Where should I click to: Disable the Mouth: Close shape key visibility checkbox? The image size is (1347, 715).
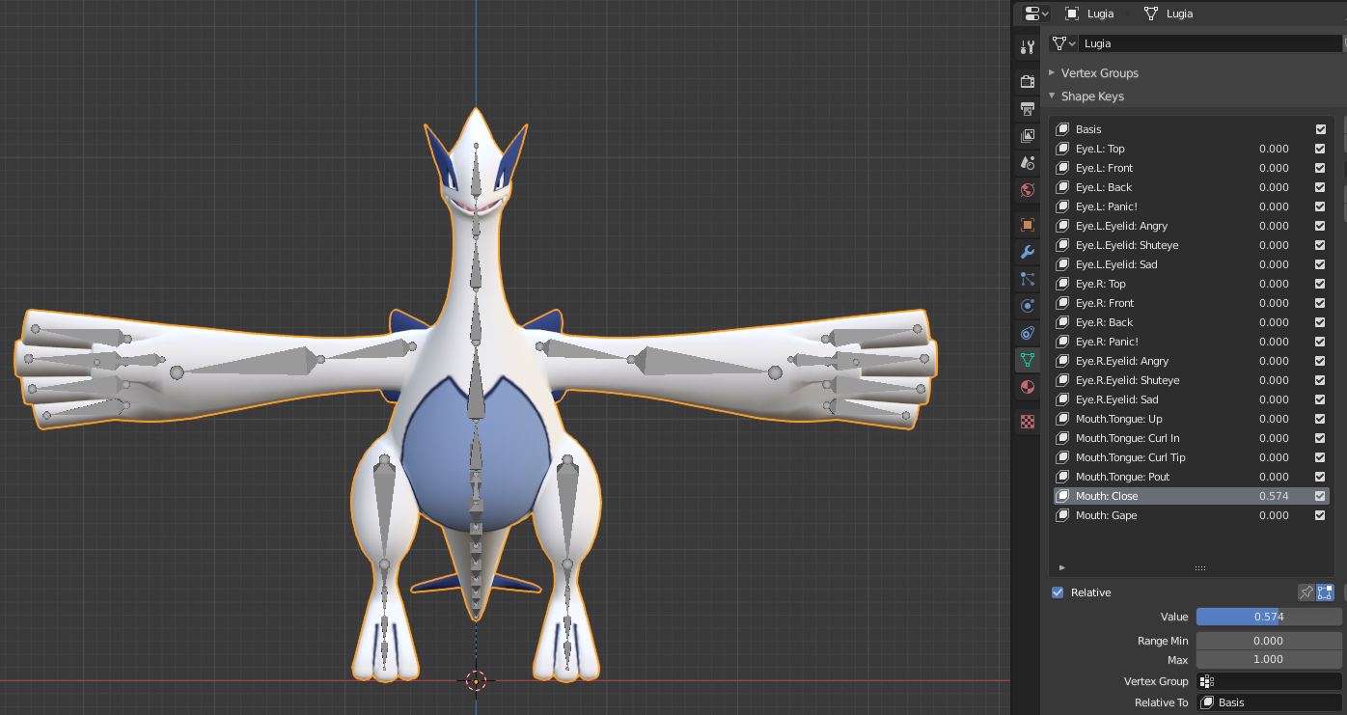(1320, 495)
